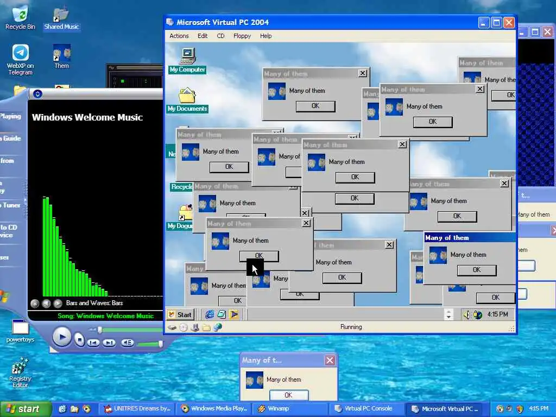Select the Registry Editor desktop shortcut
Screen dimensions: 556x417
[20, 372]
